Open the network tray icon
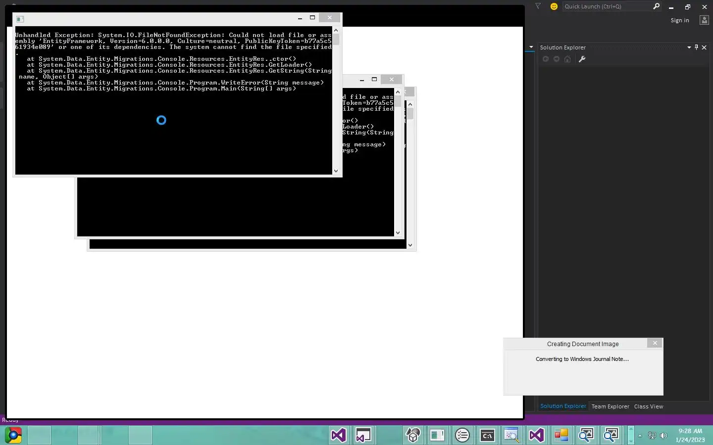The width and height of the screenshot is (713, 445). pos(652,436)
